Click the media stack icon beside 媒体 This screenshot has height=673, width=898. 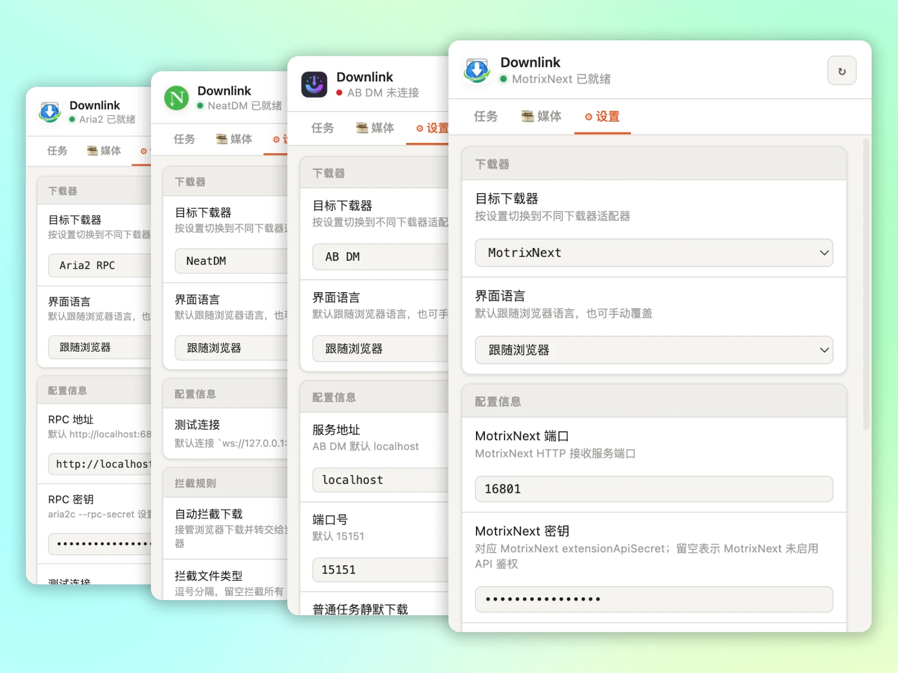526,117
